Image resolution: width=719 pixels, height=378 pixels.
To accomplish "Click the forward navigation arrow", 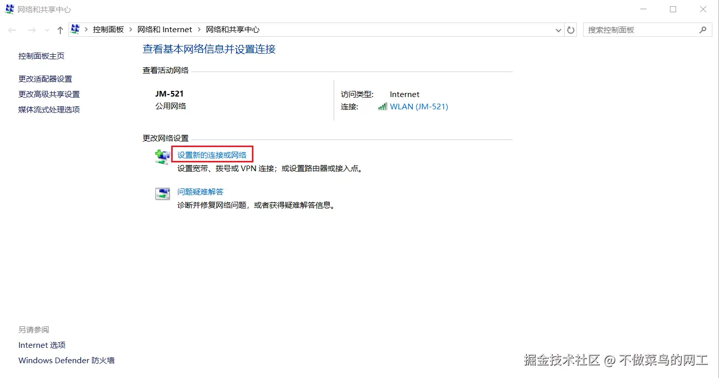I will pyautogui.click(x=31, y=30).
